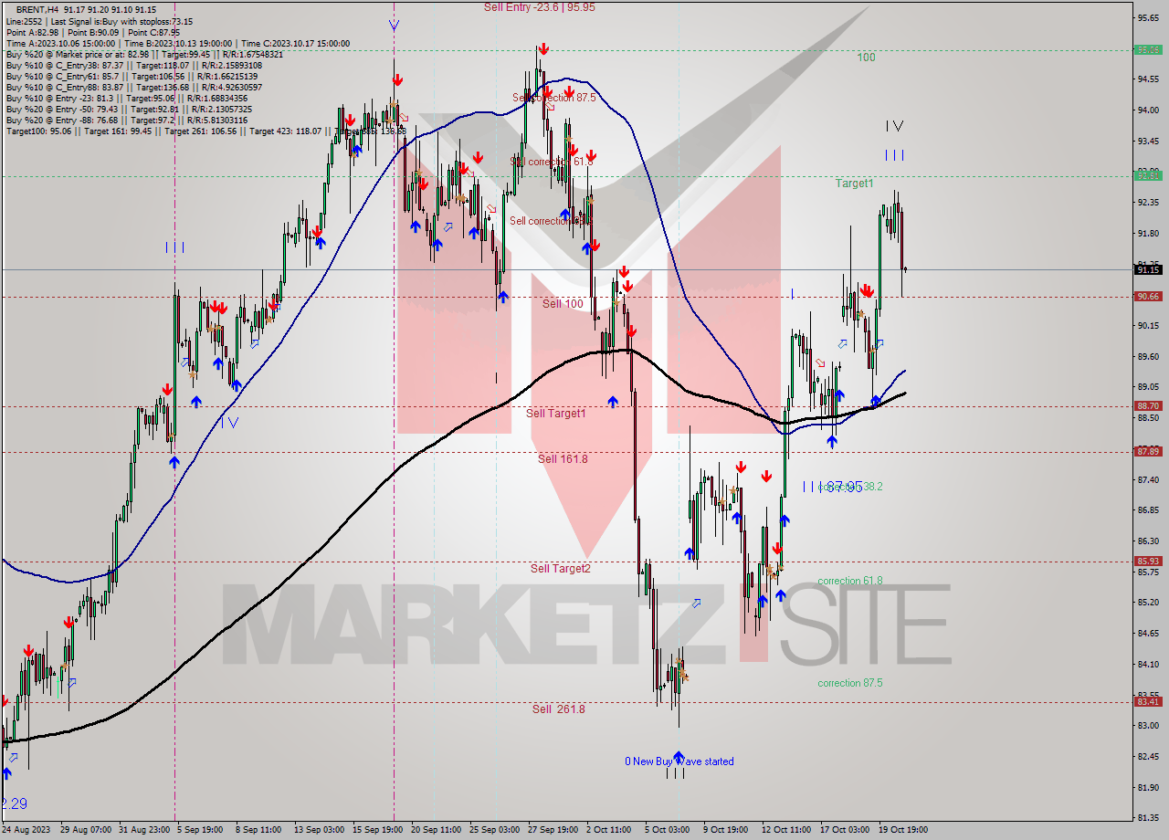1169x840 pixels.
Task: Click the green '100' level label
Action: (x=866, y=58)
